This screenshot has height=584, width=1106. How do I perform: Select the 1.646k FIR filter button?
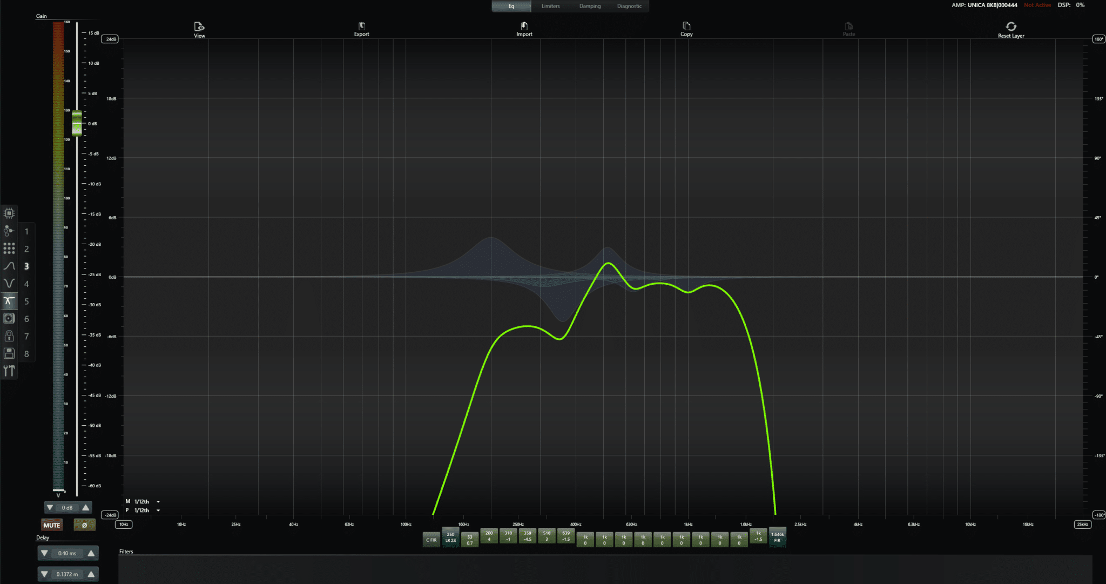[x=777, y=537]
